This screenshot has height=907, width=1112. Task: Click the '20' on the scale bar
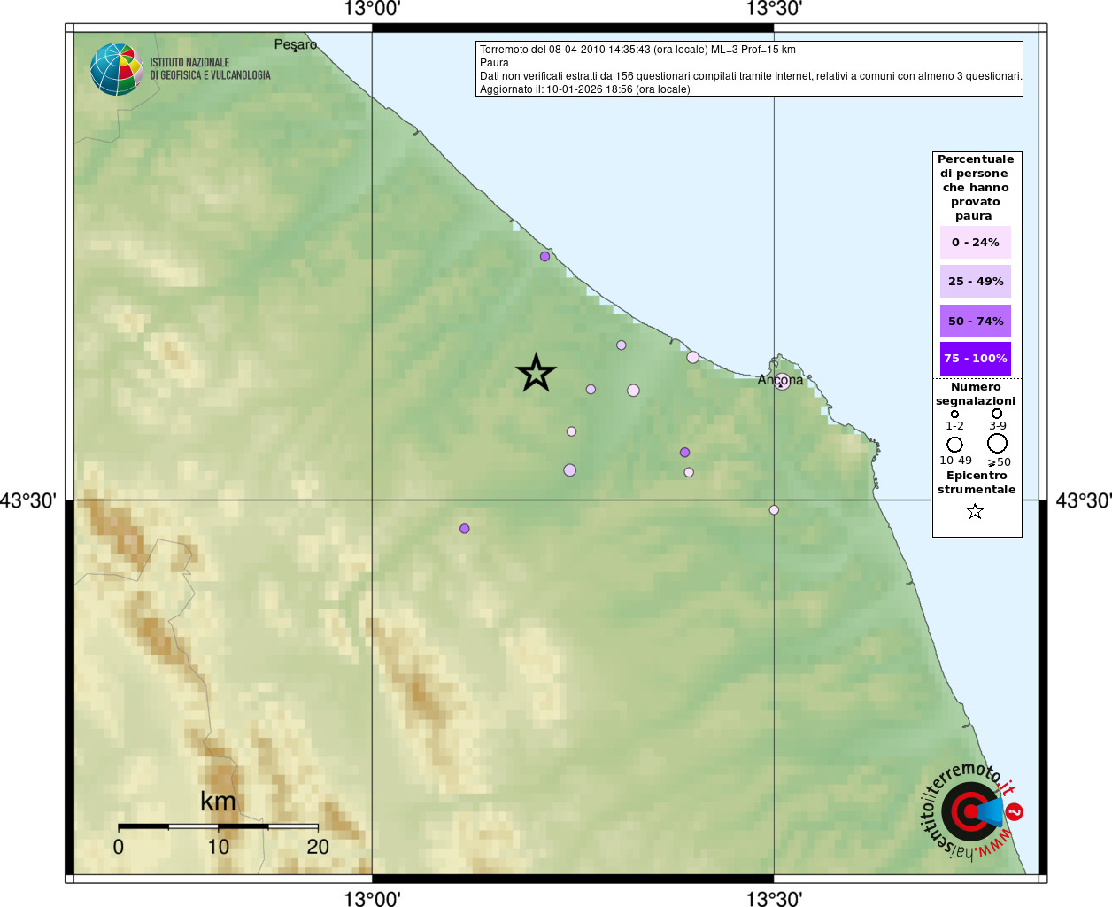tap(318, 847)
